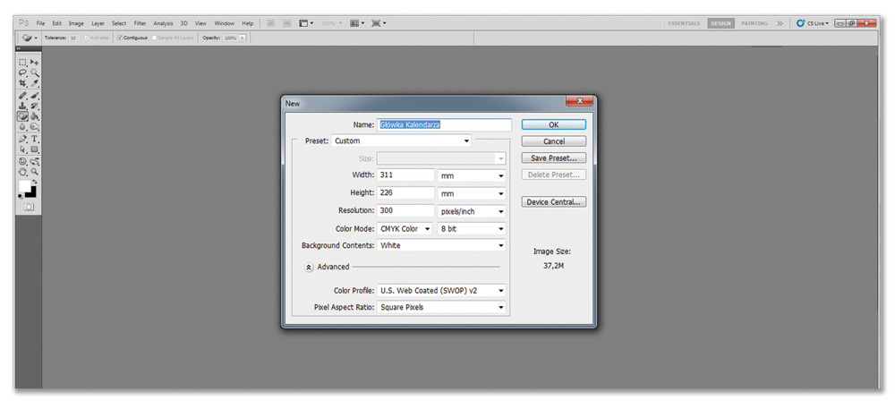Select the Rectangular Marquee tool
895x409 pixels.
tap(23, 62)
